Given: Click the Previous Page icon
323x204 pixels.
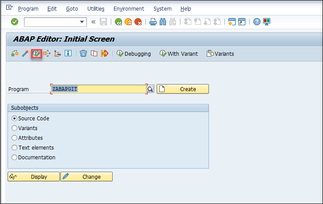Looking at the screenshot, I should click(197, 22).
